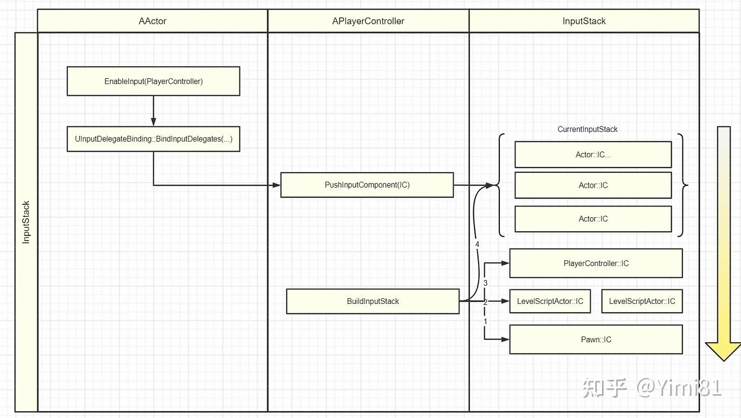The image size is (741, 418).
Task: Click the Actor::IC... box with ellipsis
Action: click(x=593, y=155)
